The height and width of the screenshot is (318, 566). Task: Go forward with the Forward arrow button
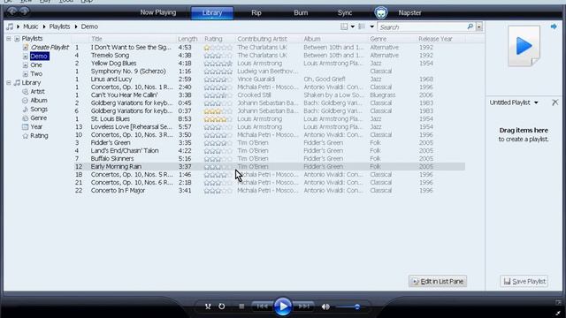[x=24, y=11]
